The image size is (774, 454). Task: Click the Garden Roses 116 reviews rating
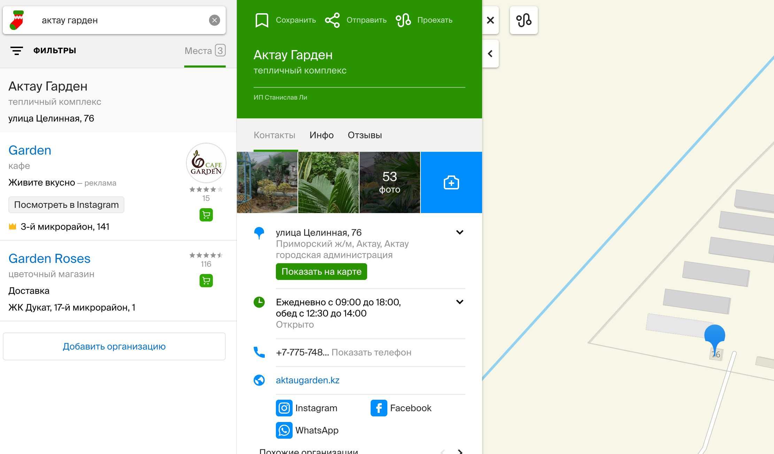point(206,259)
